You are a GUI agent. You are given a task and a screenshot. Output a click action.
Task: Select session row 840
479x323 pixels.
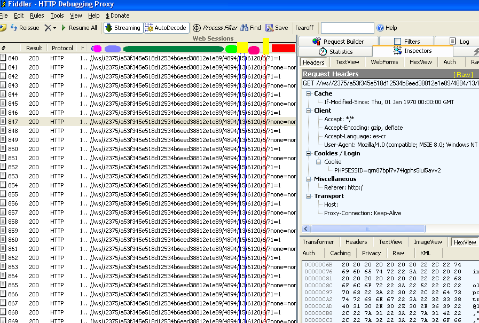[x=148, y=58]
